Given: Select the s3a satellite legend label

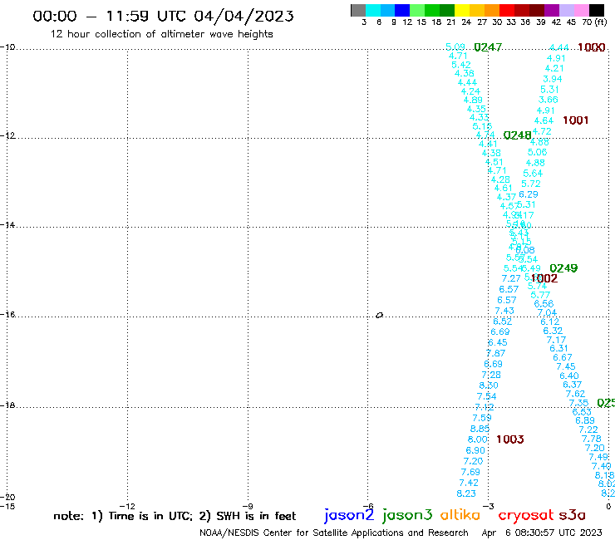Looking at the screenshot, I should point(572,515).
